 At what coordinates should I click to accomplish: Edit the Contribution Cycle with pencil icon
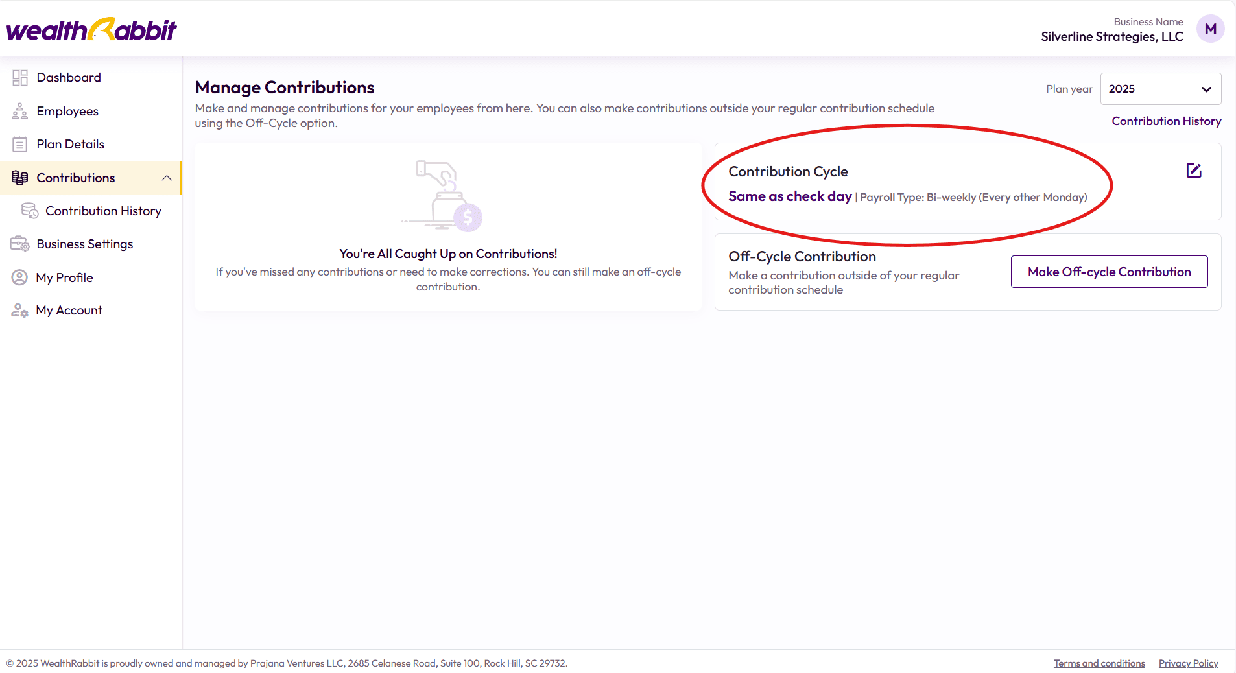[x=1194, y=171]
